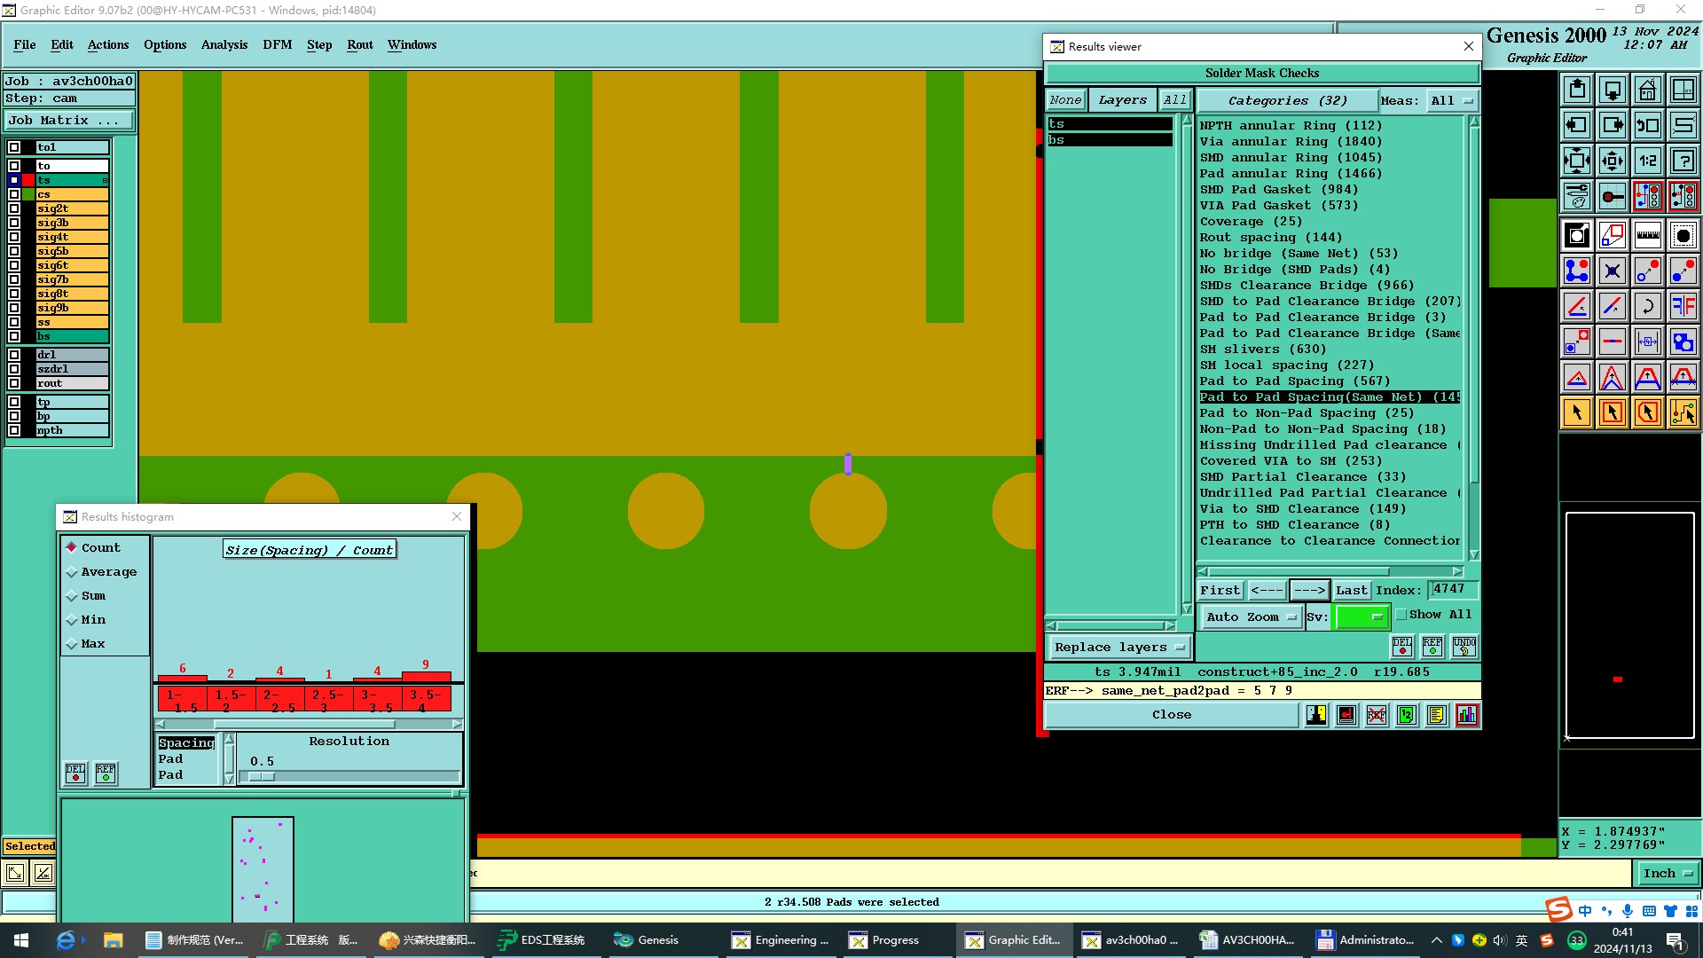The image size is (1703, 958).
Task: Open the Inch units dropdown
Action: 1667,874
